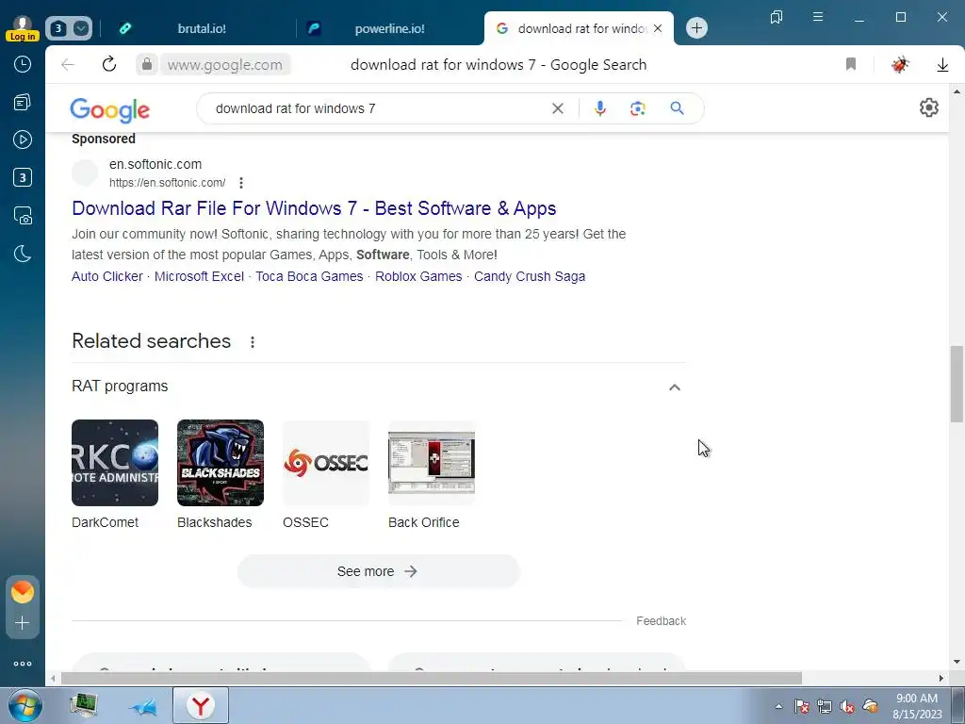The width and height of the screenshot is (965, 724).
Task: Open the tab group counter showing 3
Action: tap(58, 28)
